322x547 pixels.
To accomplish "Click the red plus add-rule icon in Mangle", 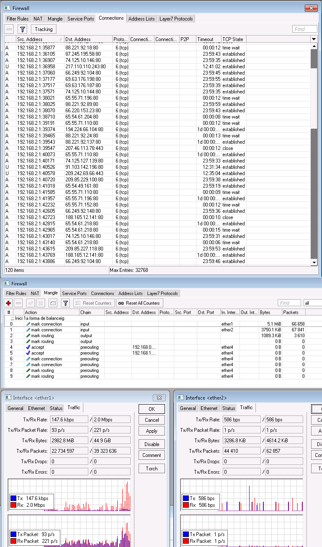I will coord(8,303).
